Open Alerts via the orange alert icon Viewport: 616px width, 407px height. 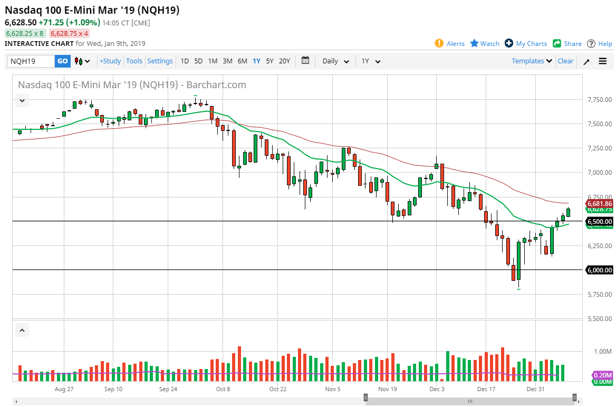[438, 43]
